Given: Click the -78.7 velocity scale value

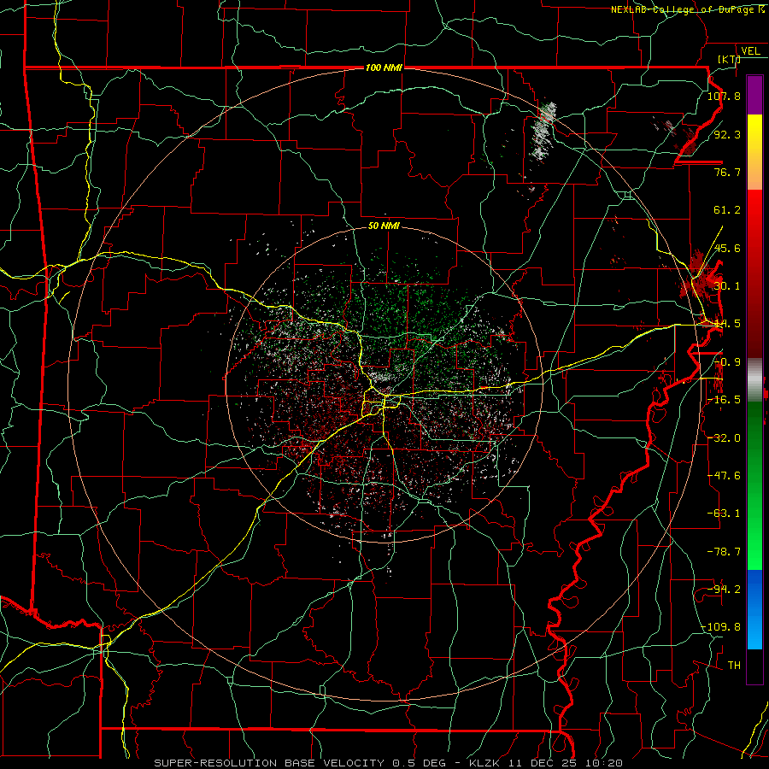Looking at the screenshot, I should tap(724, 552).
